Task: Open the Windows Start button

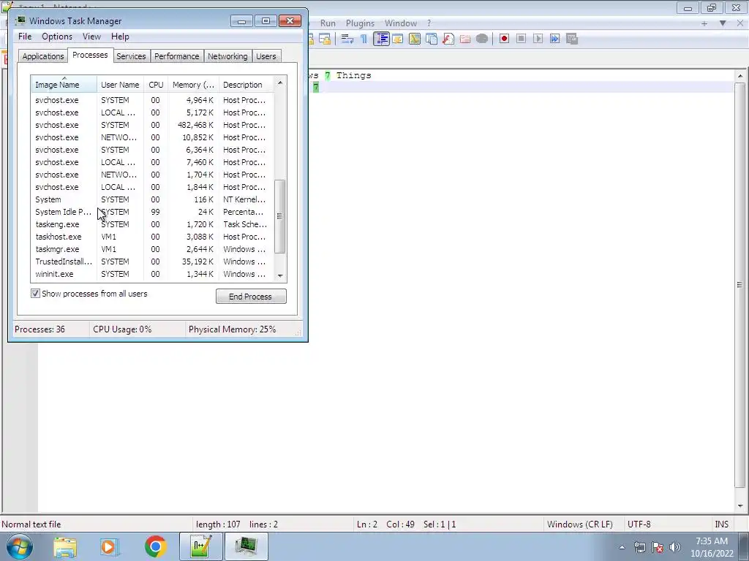Action: point(19,546)
